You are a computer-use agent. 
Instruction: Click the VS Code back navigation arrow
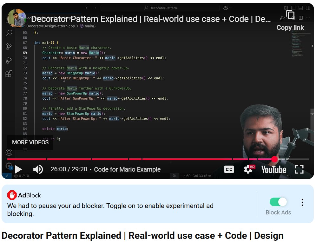87,8
